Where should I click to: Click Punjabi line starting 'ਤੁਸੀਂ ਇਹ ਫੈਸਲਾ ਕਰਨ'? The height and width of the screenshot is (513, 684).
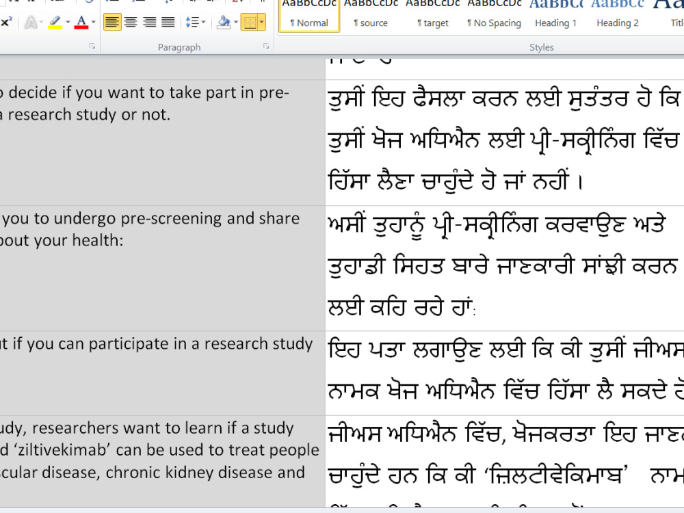pyautogui.click(x=504, y=98)
